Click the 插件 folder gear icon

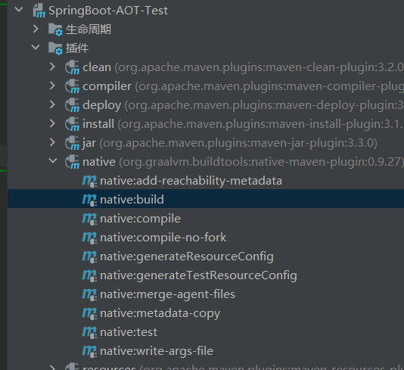coord(55,48)
